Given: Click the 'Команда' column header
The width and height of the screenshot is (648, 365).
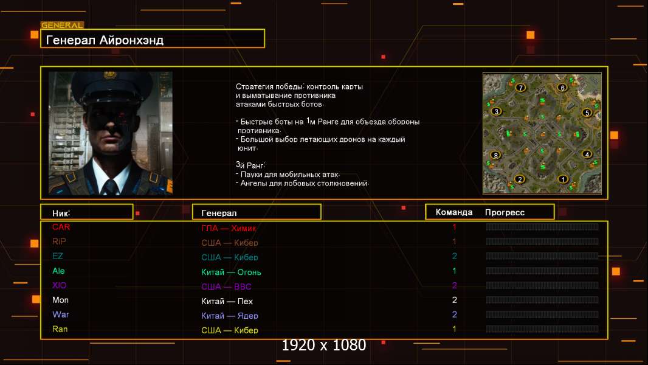Looking at the screenshot, I should [453, 212].
